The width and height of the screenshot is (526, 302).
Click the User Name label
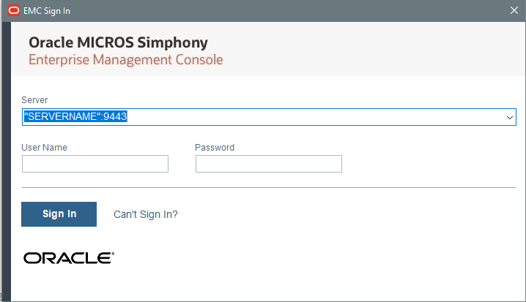click(45, 147)
